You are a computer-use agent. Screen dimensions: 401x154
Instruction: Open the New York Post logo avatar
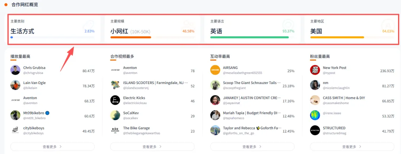(315, 70)
